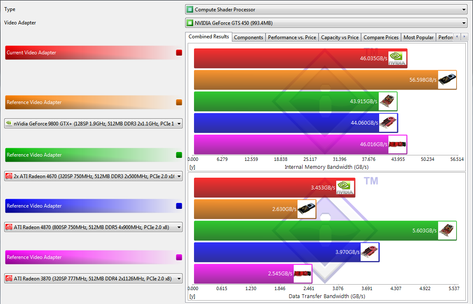Click the magenta Reference Video Adapter color swatch
This screenshot has height=304, width=473.
(179, 257)
